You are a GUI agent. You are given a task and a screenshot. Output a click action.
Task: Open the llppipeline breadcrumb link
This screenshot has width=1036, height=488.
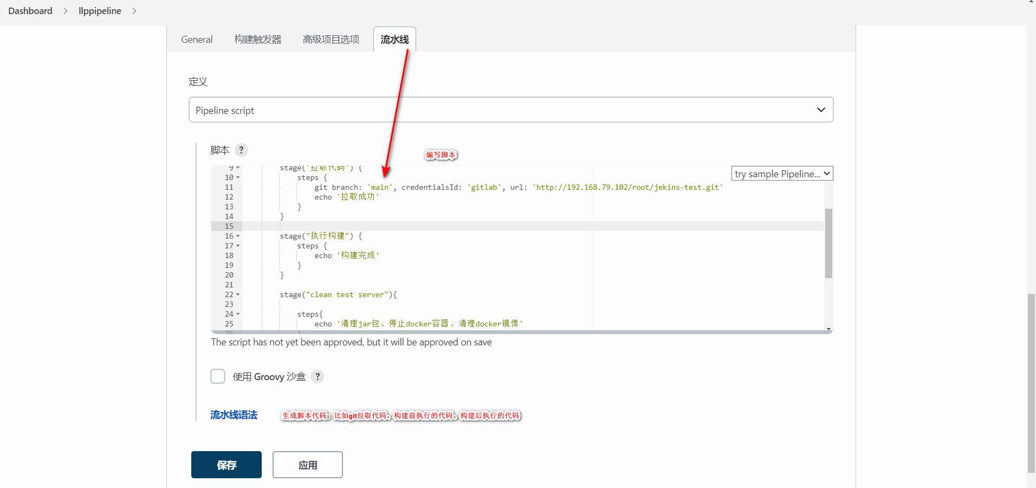(100, 11)
